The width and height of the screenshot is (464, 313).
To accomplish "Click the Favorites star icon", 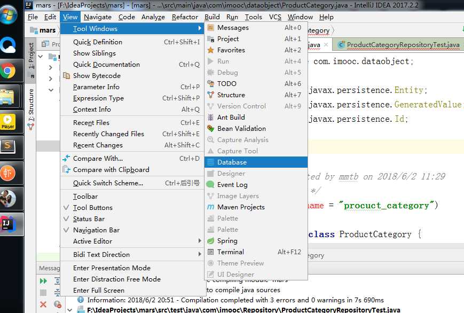I will [210, 50].
